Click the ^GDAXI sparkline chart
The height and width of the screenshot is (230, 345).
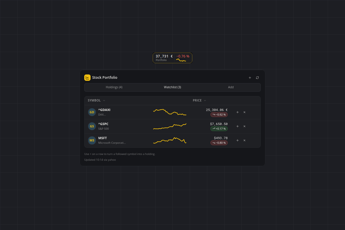(x=170, y=112)
